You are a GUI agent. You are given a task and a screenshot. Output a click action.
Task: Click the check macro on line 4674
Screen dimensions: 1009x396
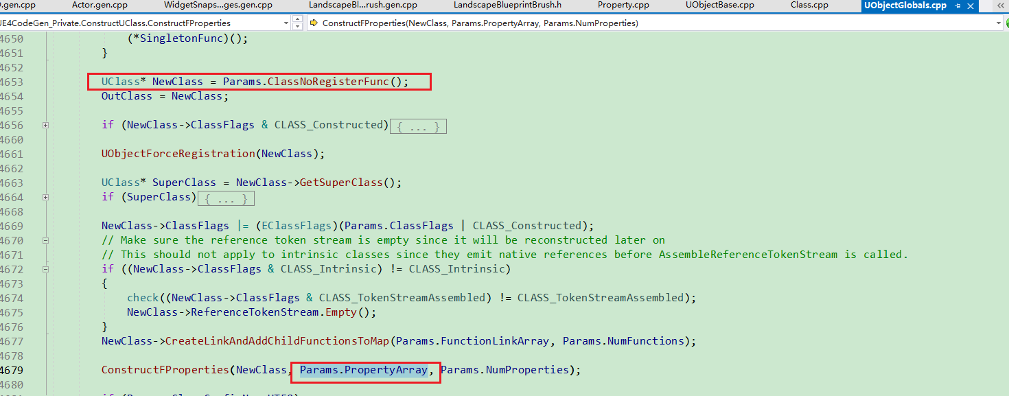[x=143, y=298]
